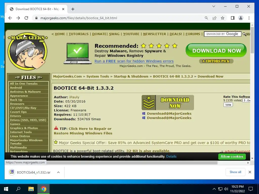Open cookie Details link
Viewport: 259px width, 194px height.
171,156
